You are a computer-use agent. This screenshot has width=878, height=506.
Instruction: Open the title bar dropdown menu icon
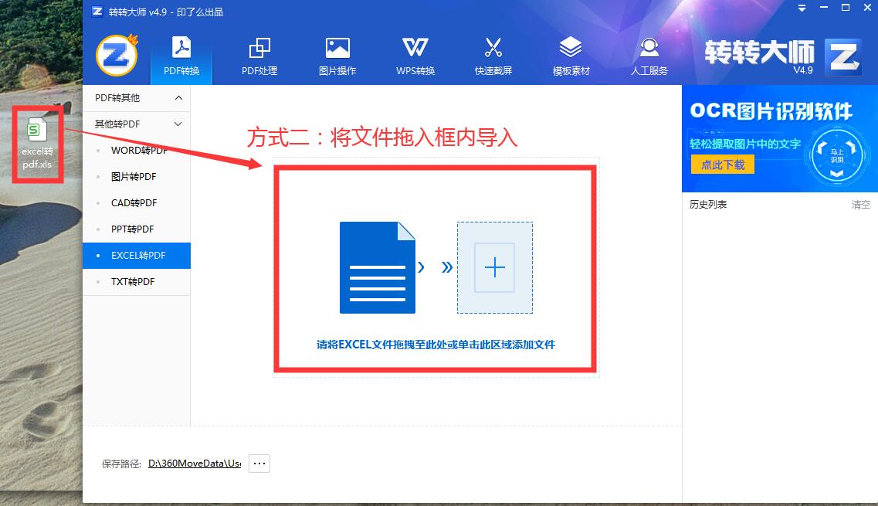pyautogui.click(x=802, y=8)
